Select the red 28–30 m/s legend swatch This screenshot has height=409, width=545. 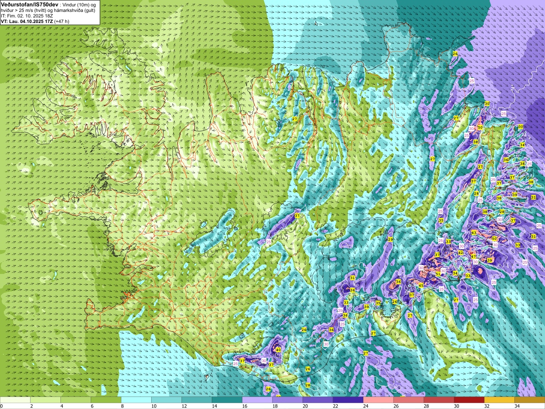pyautogui.click(x=439, y=400)
